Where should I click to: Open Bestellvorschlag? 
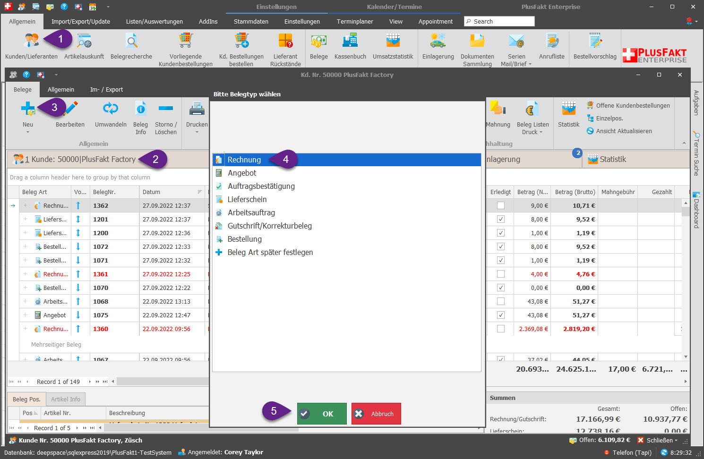click(595, 47)
